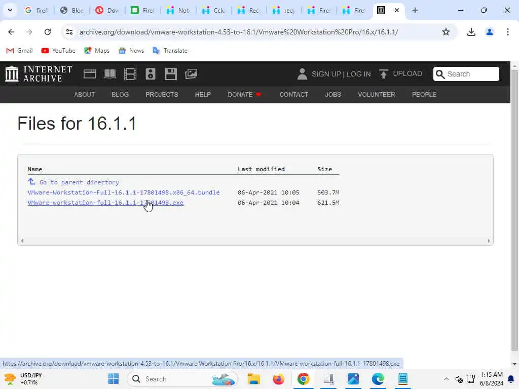The image size is (519, 389).
Task: Open the PROJECTS menu item
Action: [x=162, y=95]
